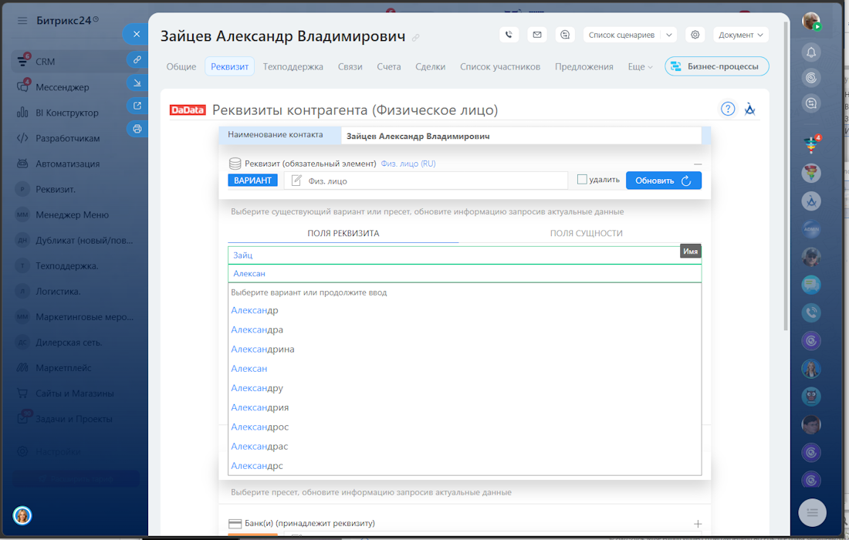Close the slider panel with X button
Image resolution: width=849 pixels, height=540 pixels.
click(x=137, y=34)
